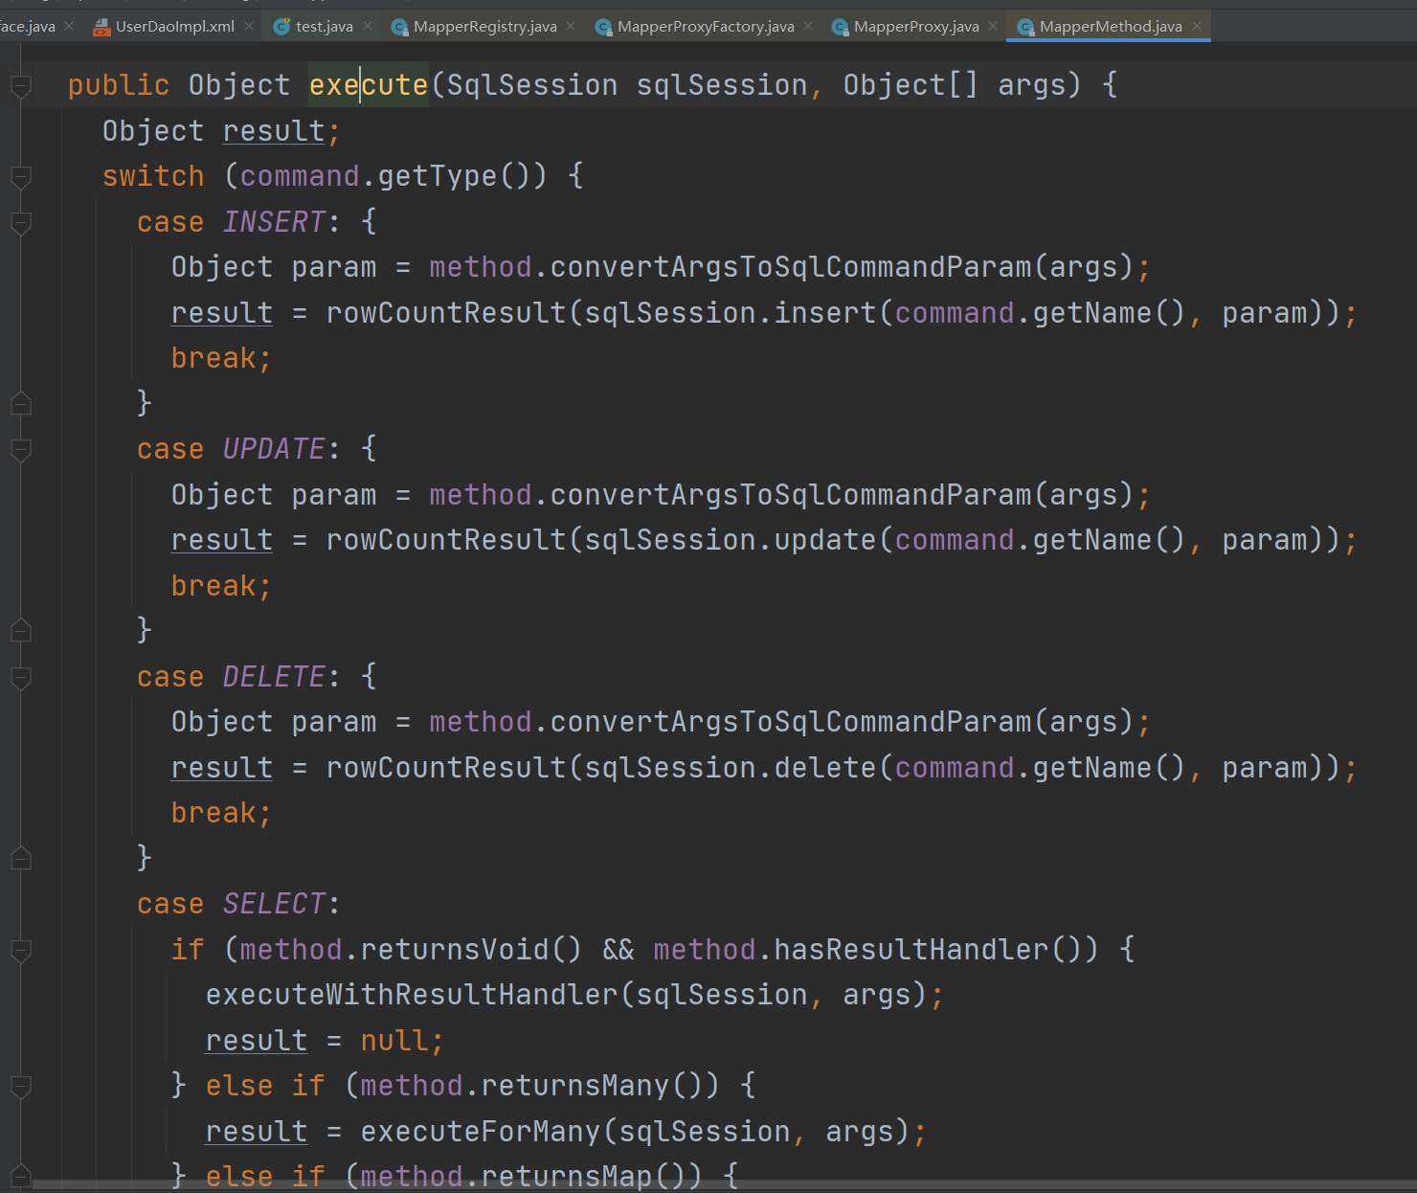
Task: Close the MapperProxyFactory.java tab
Action: click(x=809, y=26)
